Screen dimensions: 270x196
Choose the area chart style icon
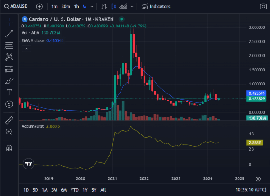(x=123, y=7)
